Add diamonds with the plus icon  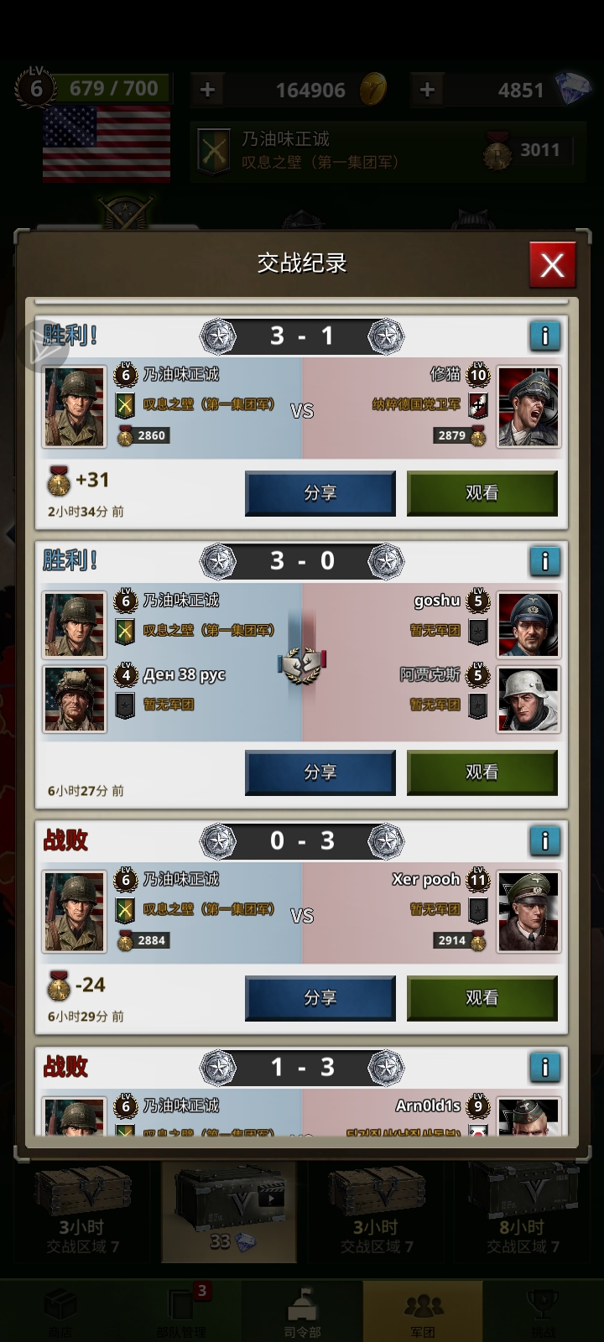click(x=427, y=90)
